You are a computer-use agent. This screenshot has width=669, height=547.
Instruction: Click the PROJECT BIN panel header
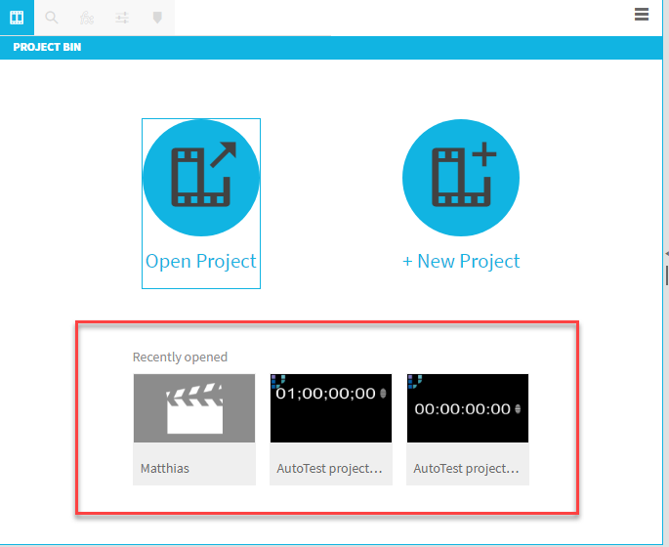pos(47,47)
